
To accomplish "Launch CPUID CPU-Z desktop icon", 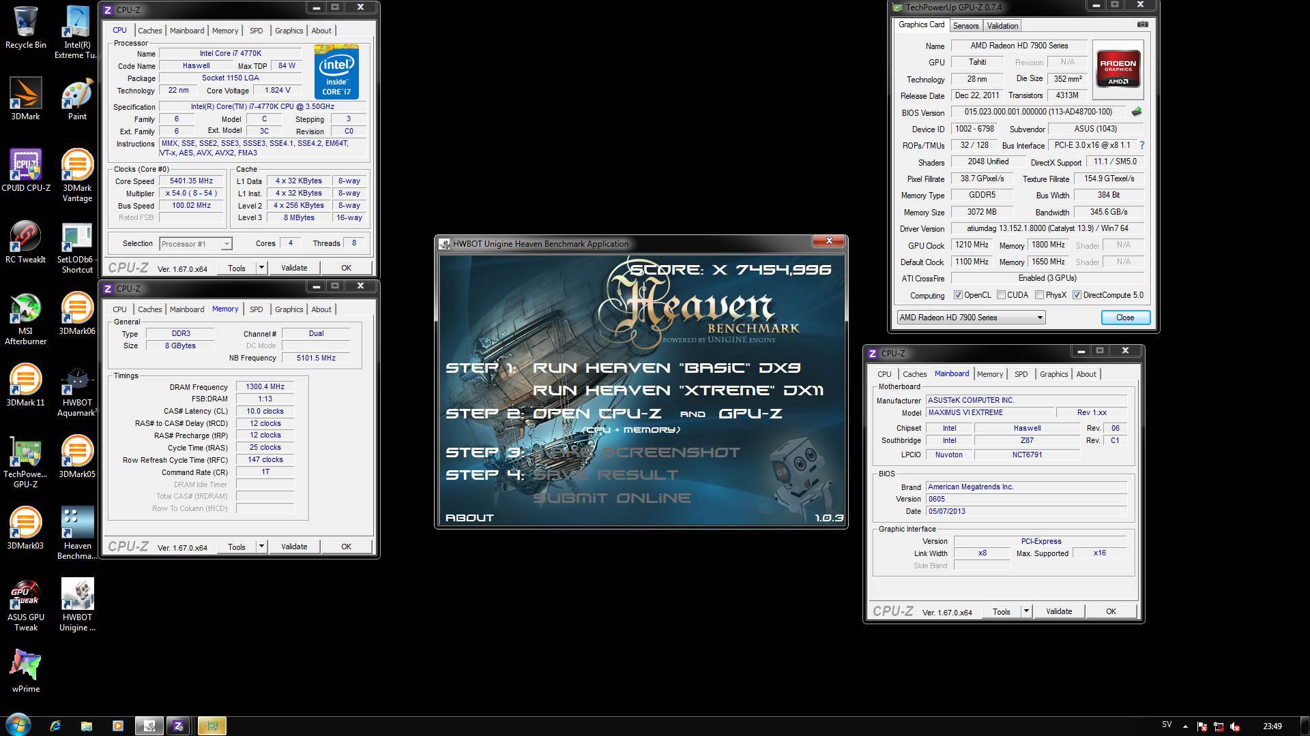I will 26,170.
